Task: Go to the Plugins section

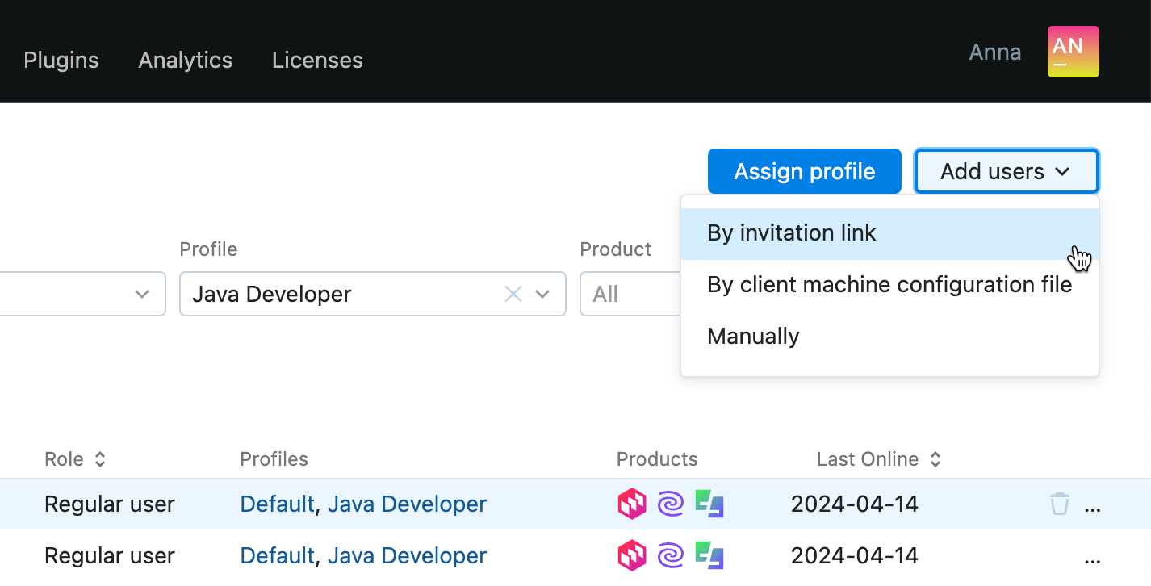Action: [x=61, y=60]
